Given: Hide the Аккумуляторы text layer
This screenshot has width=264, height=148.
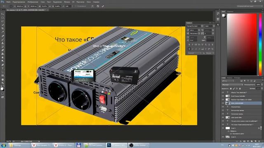Looking at the screenshot, I should click(223, 107).
